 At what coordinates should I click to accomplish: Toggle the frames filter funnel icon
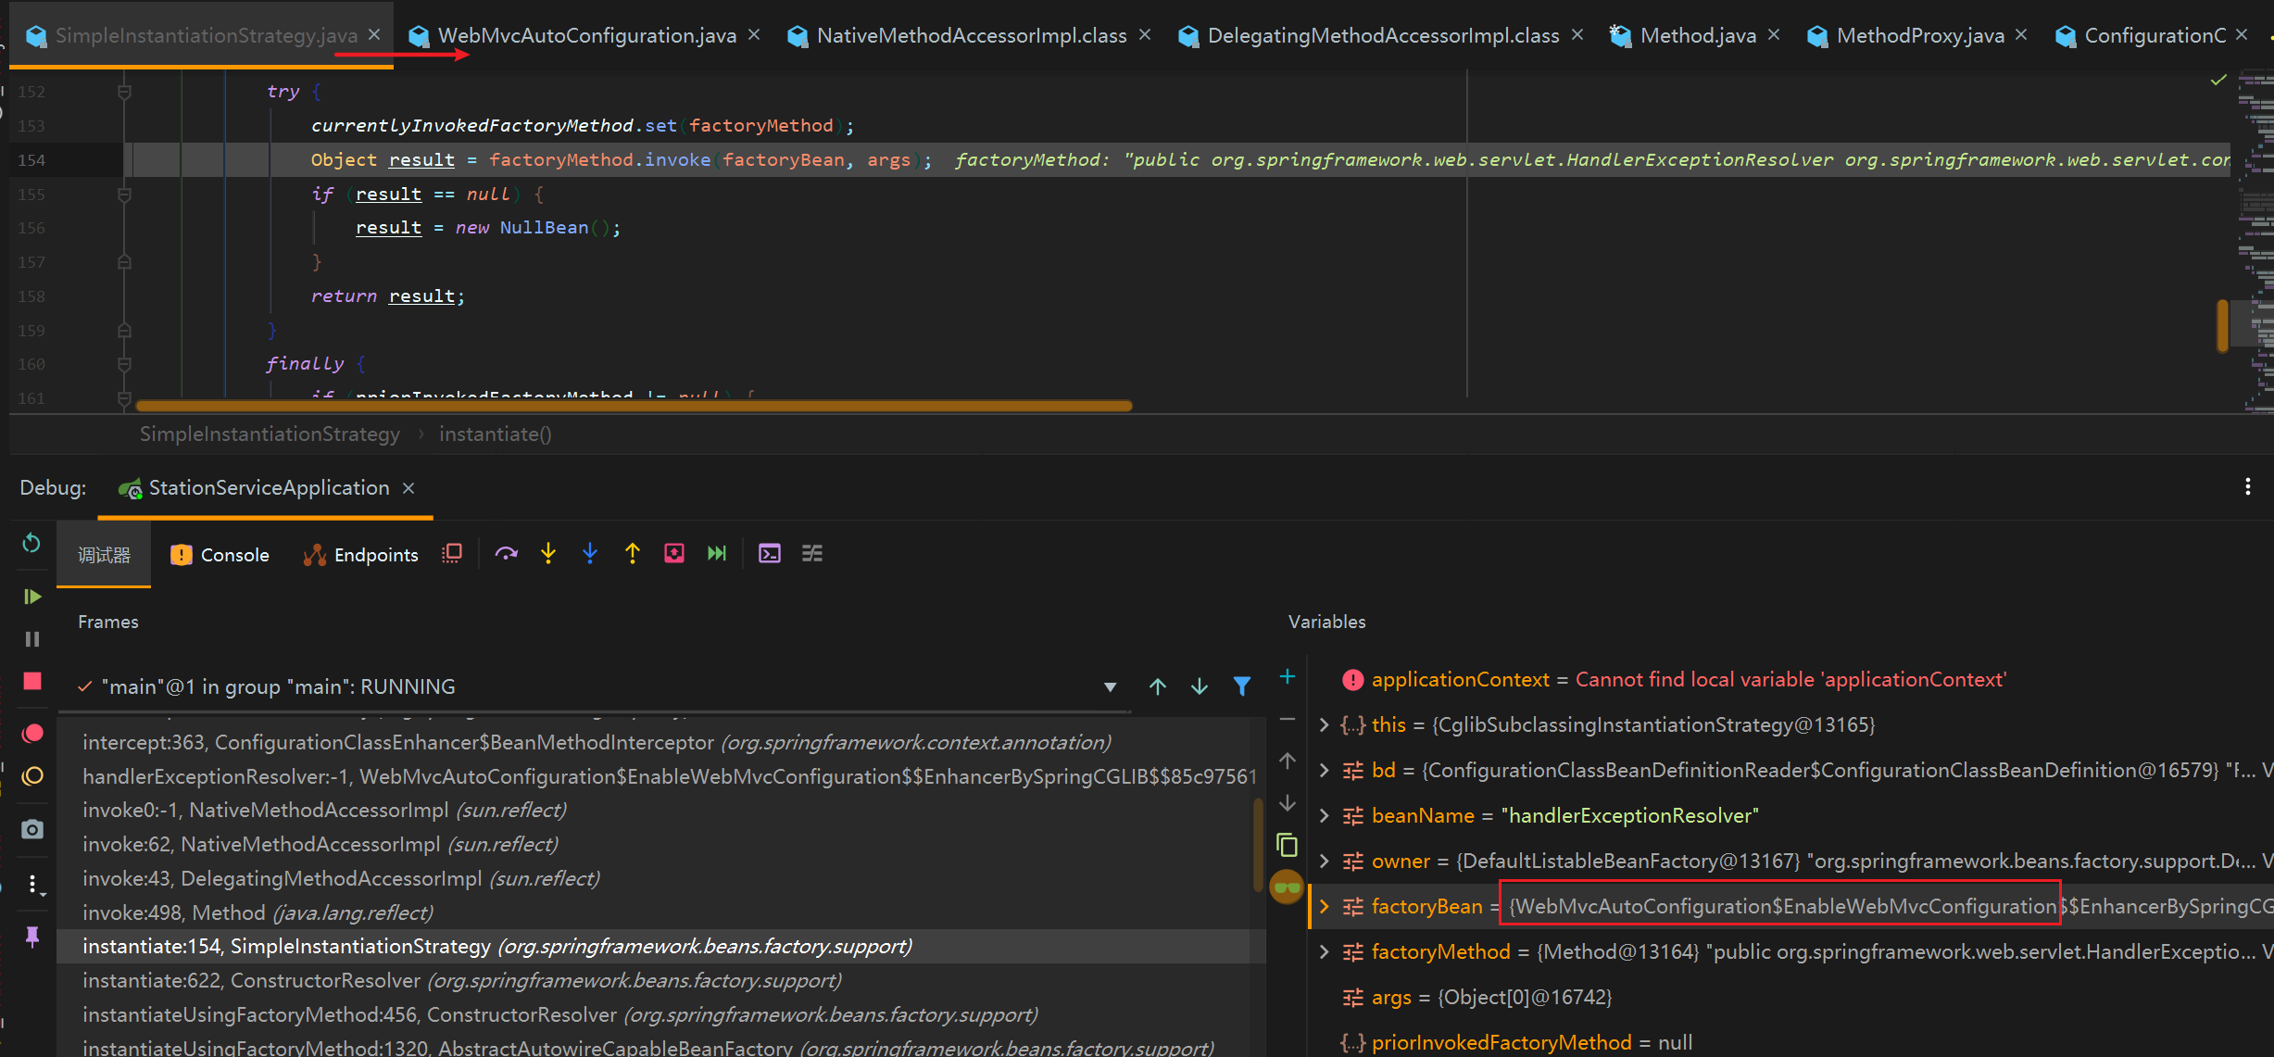point(1242,686)
